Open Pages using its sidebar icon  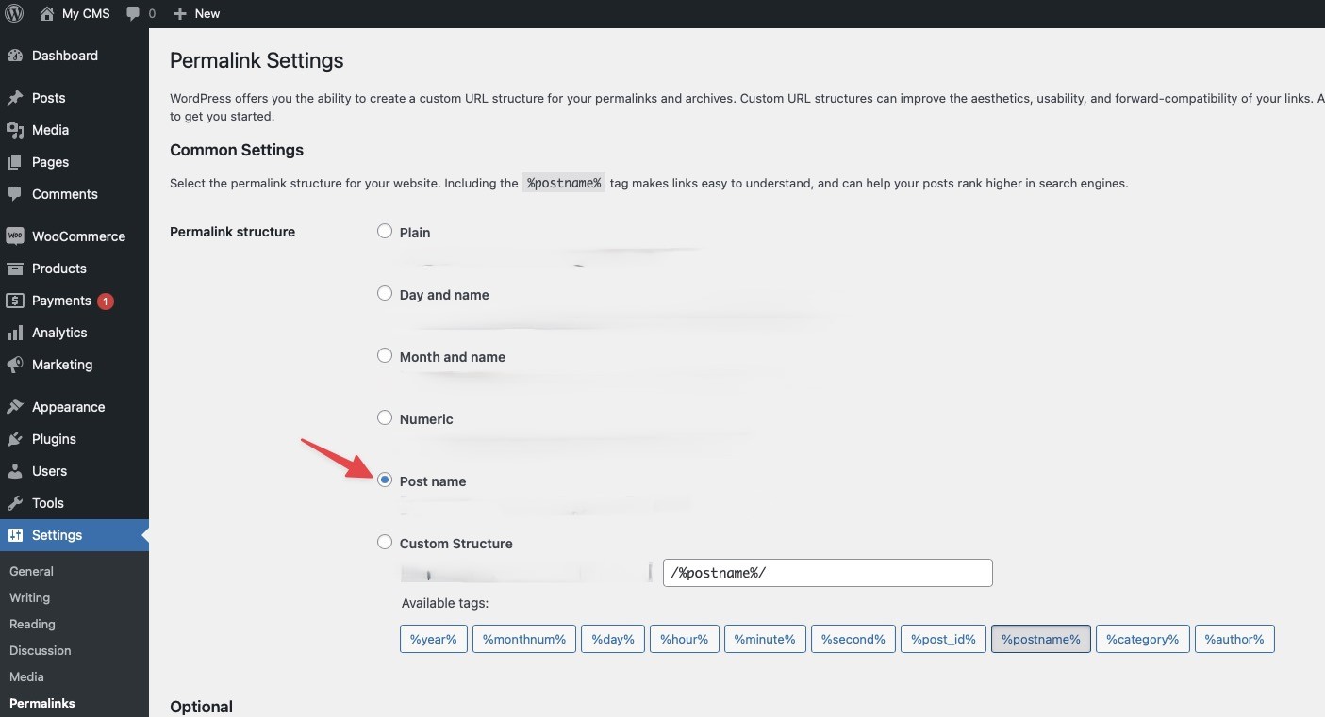click(16, 162)
